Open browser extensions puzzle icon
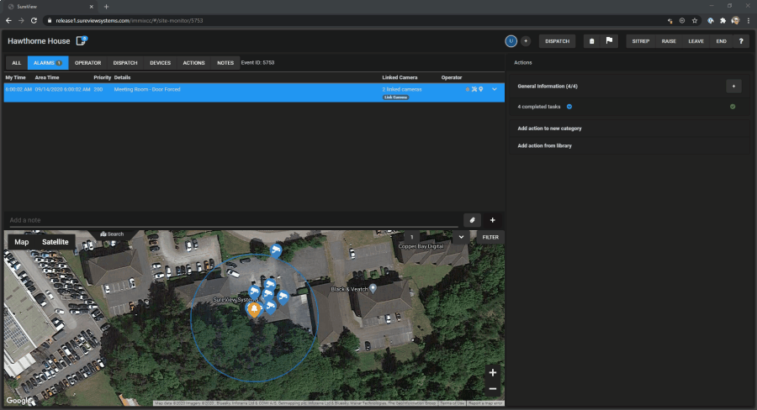The height and width of the screenshot is (410, 757). (x=723, y=21)
